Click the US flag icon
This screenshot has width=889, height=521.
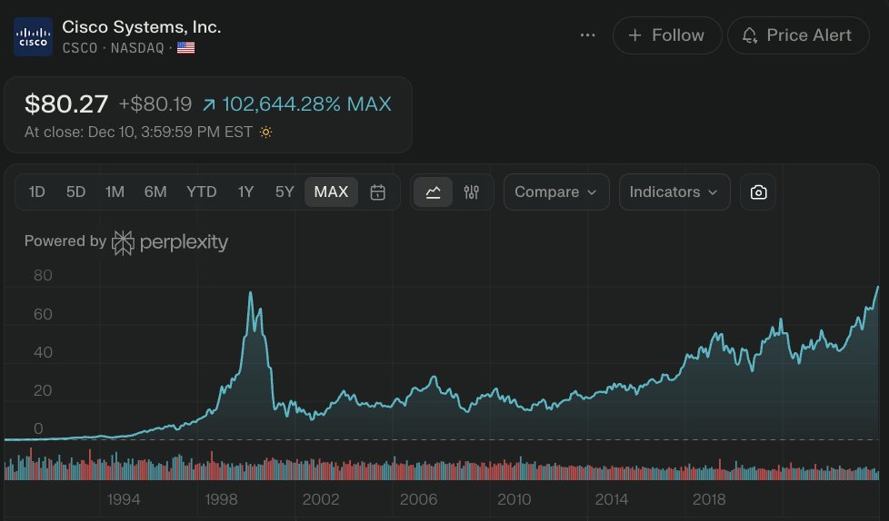[x=185, y=47]
